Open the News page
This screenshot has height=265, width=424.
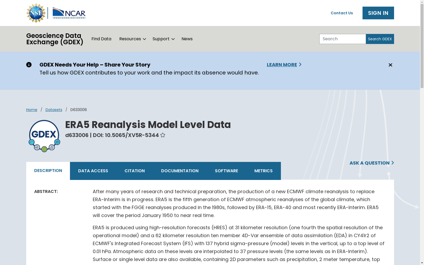point(187,39)
